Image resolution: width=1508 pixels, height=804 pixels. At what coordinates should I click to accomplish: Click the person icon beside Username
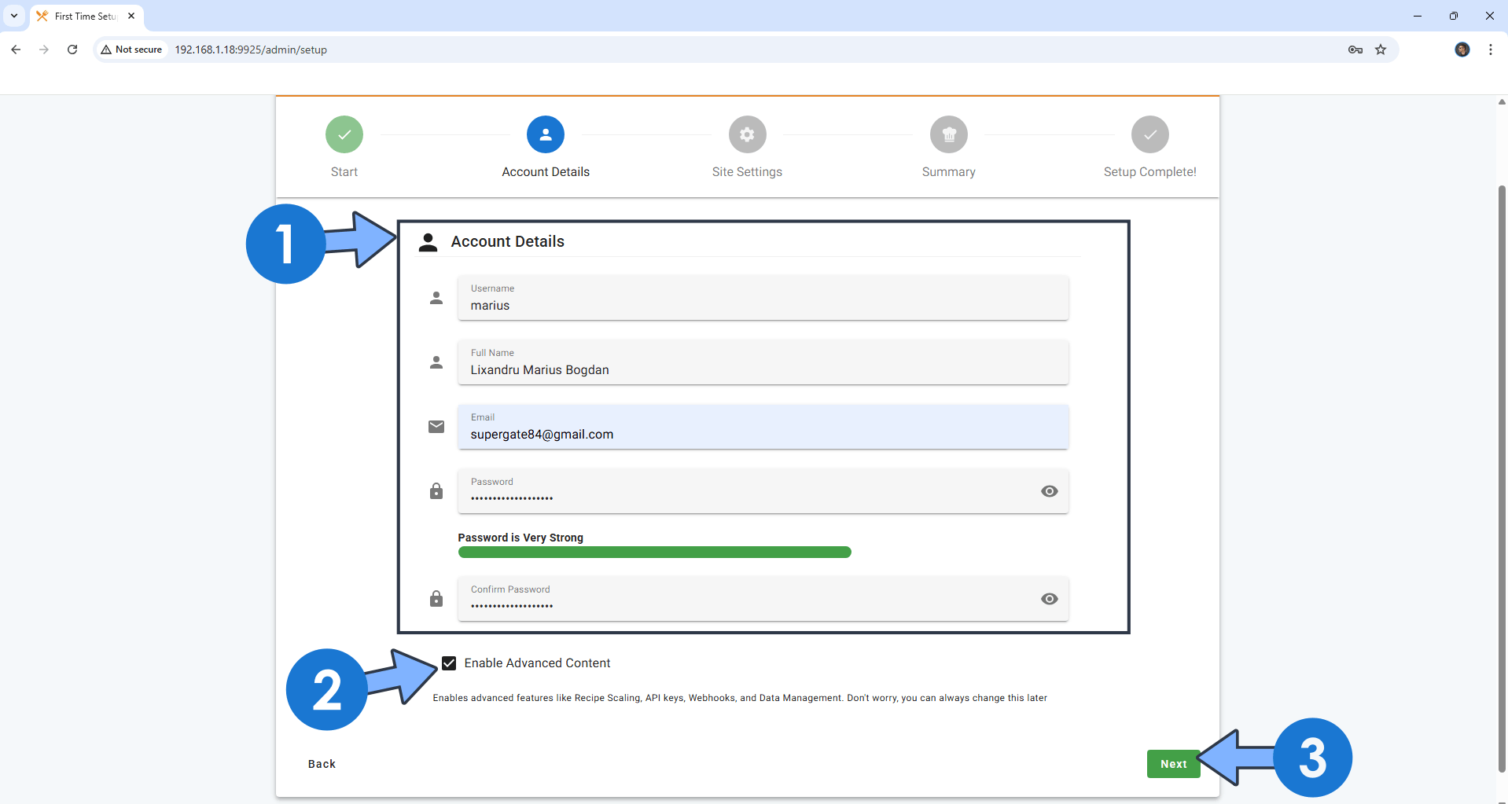[436, 297]
